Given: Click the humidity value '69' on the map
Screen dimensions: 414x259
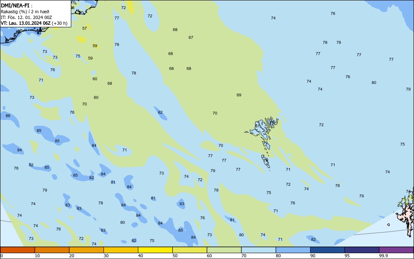Looking at the screenshot, I should [239, 95].
